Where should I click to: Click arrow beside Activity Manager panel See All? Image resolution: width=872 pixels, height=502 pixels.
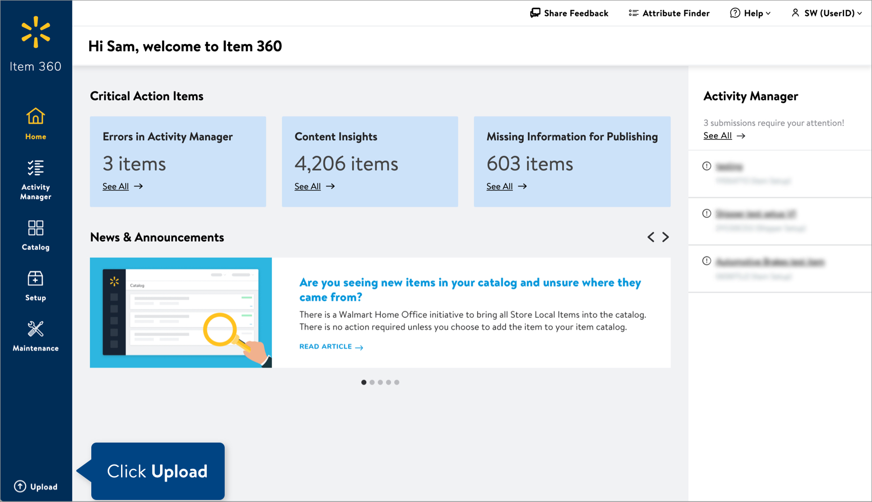point(741,136)
